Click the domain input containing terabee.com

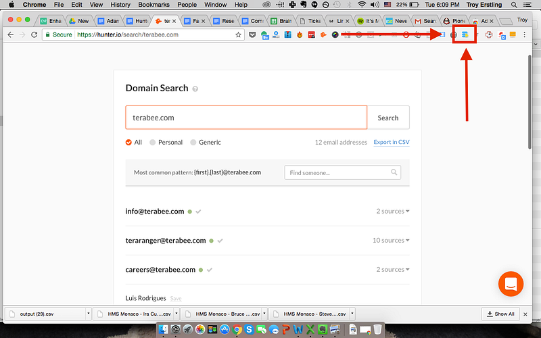tap(246, 118)
